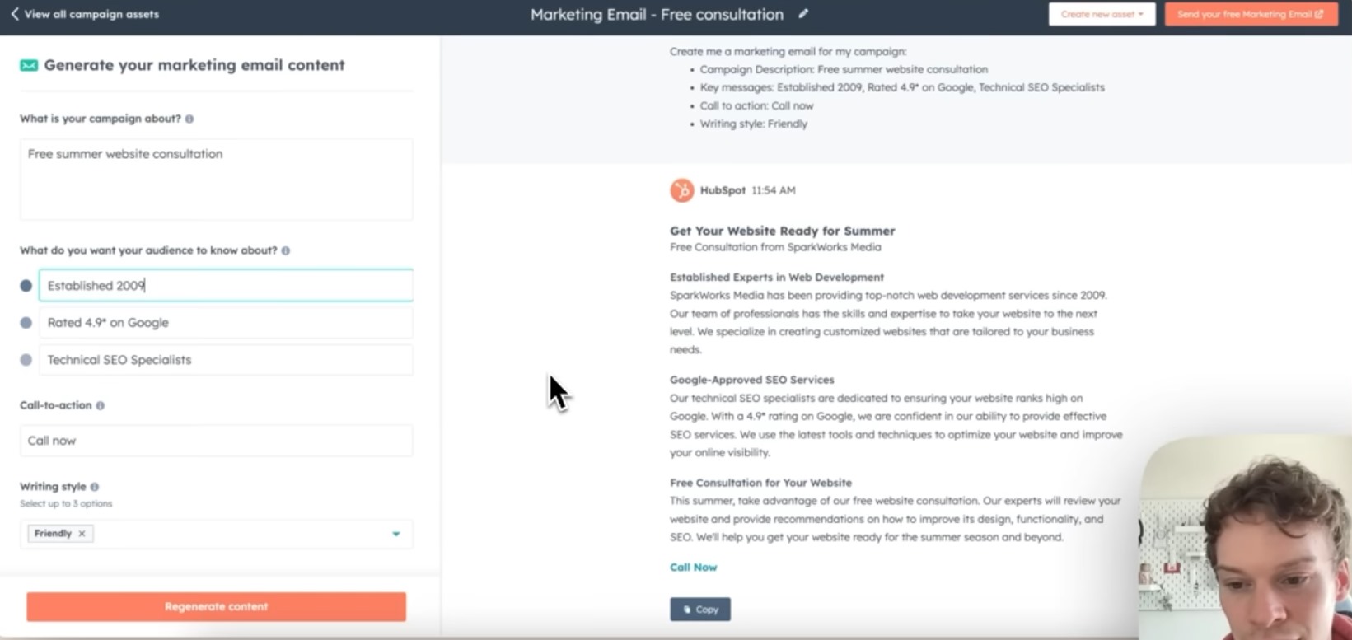
Task: Show info for Call-to-action
Action: point(101,405)
